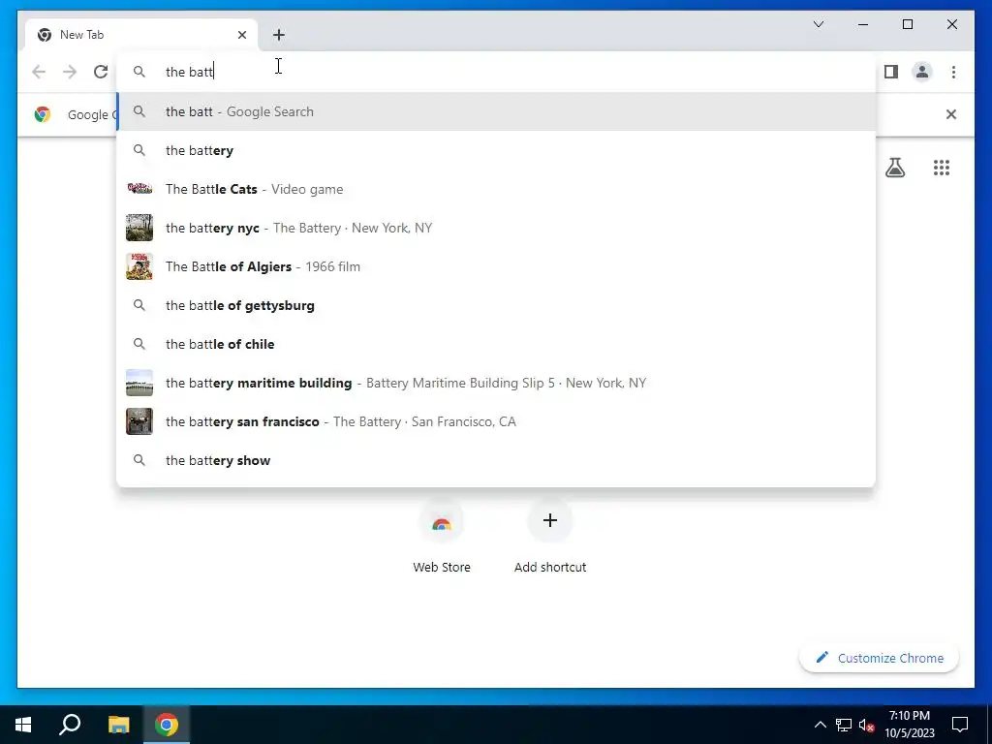Select 'the battle of chile' suggestion

coord(496,344)
